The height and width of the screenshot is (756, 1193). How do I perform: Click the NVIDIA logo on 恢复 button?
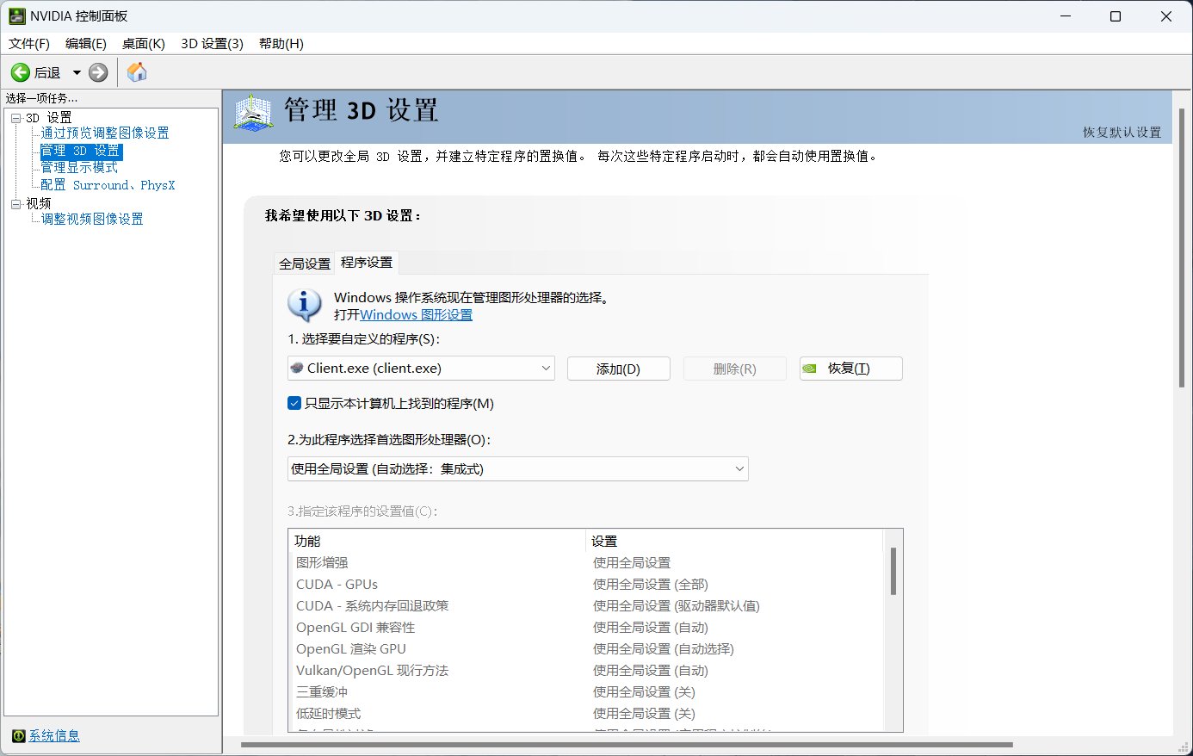point(809,369)
